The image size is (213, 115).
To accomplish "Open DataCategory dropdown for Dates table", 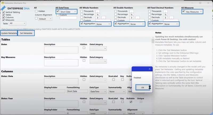I will [98, 48].
